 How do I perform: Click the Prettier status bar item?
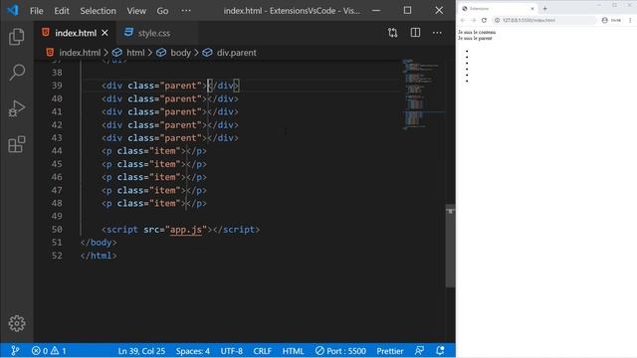(x=389, y=351)
